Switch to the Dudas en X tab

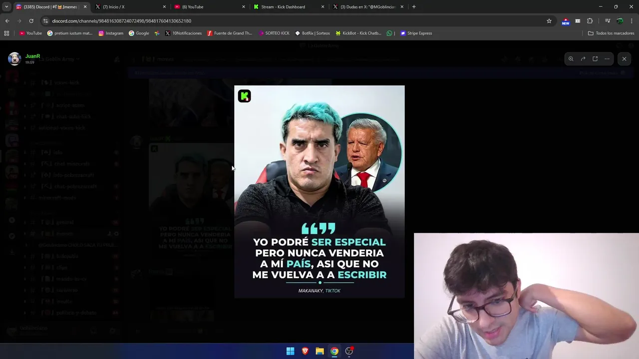pos(368,7)
